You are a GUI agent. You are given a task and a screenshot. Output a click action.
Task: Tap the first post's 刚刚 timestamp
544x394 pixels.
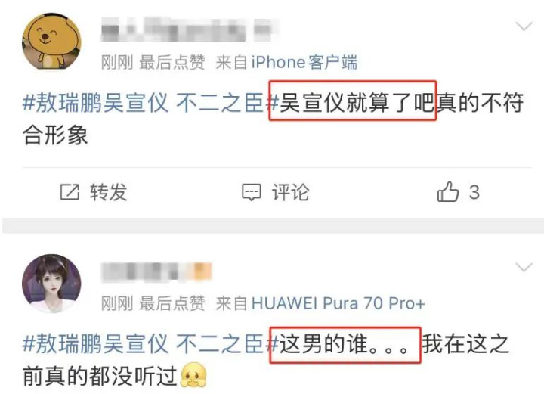tap(117, 63)
